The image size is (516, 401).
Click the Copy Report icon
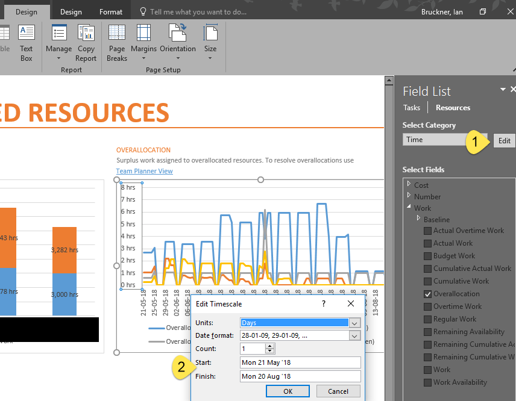[86, 42]
